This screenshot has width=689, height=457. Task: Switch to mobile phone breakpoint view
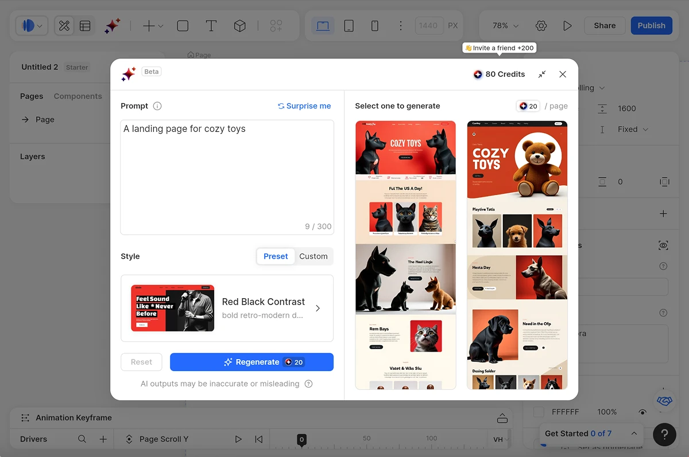(375, 26)
